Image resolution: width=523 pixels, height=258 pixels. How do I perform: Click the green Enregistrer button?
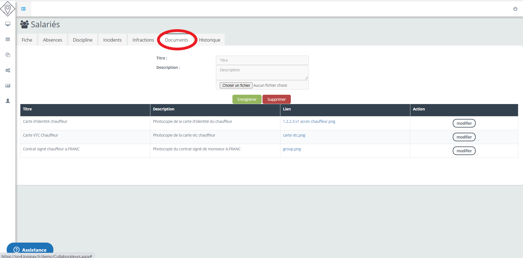pyautogui.click(x=247, y=99)
